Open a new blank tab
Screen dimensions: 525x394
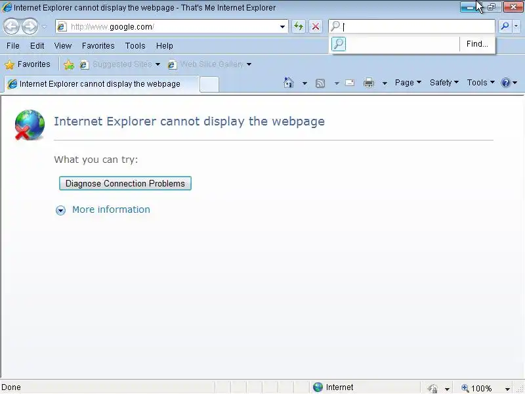tap(209, 84)
